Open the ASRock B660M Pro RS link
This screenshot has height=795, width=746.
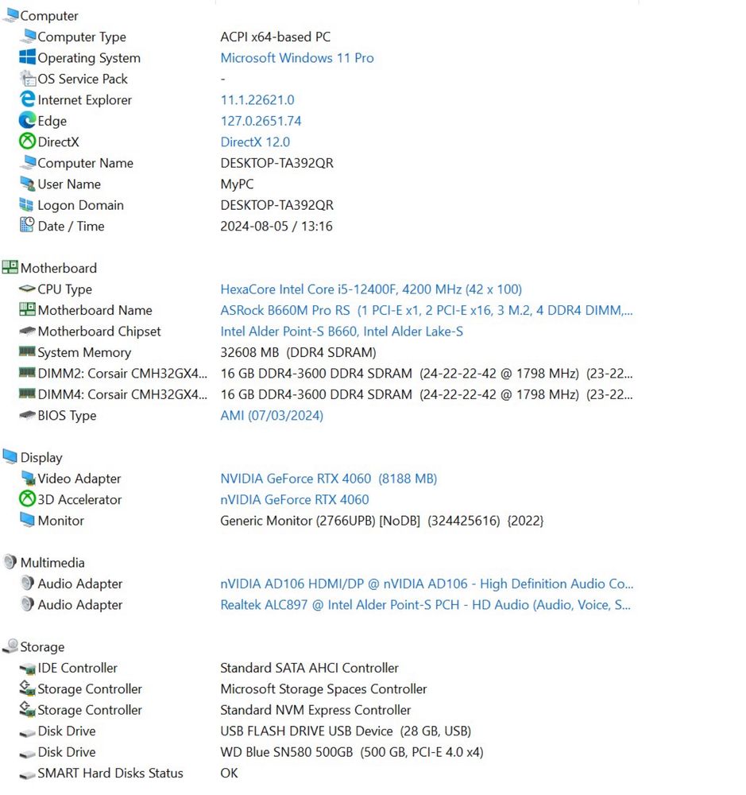(x=427, y=310)
